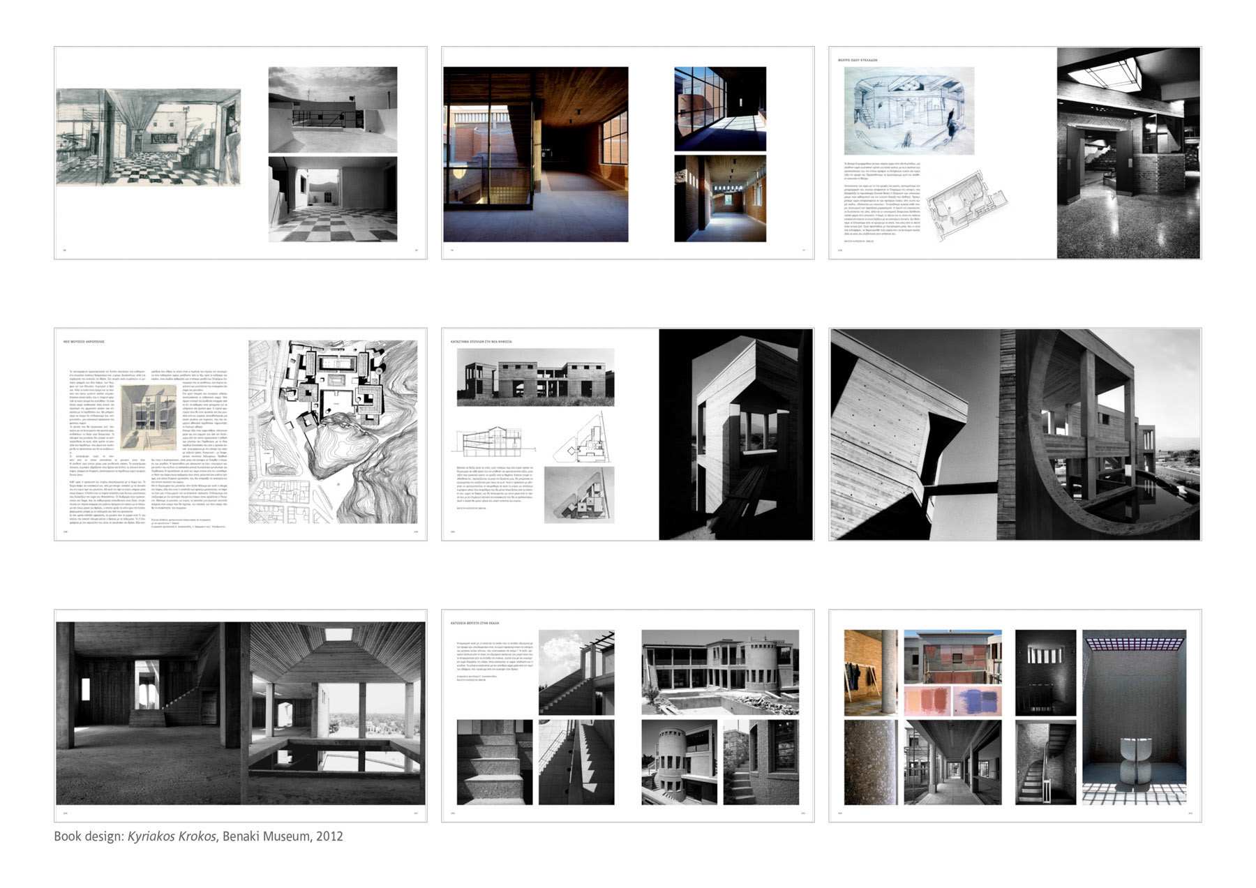1256x888 pixels.
Task: Click the large color interior with wooden ceiling
Action: click(x=535, y=154)
